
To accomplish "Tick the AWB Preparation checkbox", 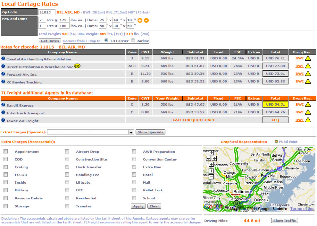I will pyautogui.click(x=134, y=152).
